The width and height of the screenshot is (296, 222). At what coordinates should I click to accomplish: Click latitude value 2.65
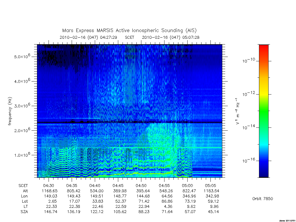(53, 201)
